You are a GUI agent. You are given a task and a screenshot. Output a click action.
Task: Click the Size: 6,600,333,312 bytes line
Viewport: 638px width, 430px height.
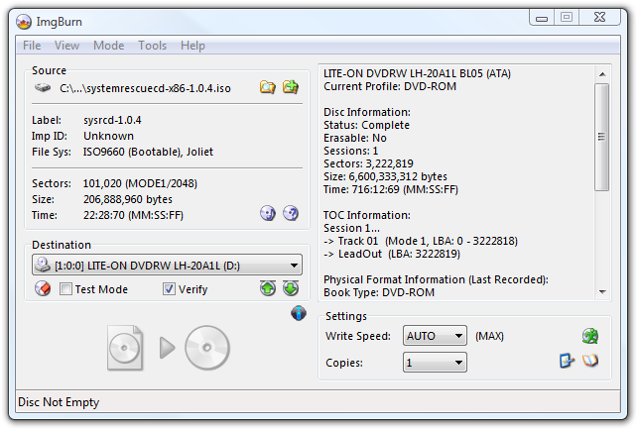(385, 176)
